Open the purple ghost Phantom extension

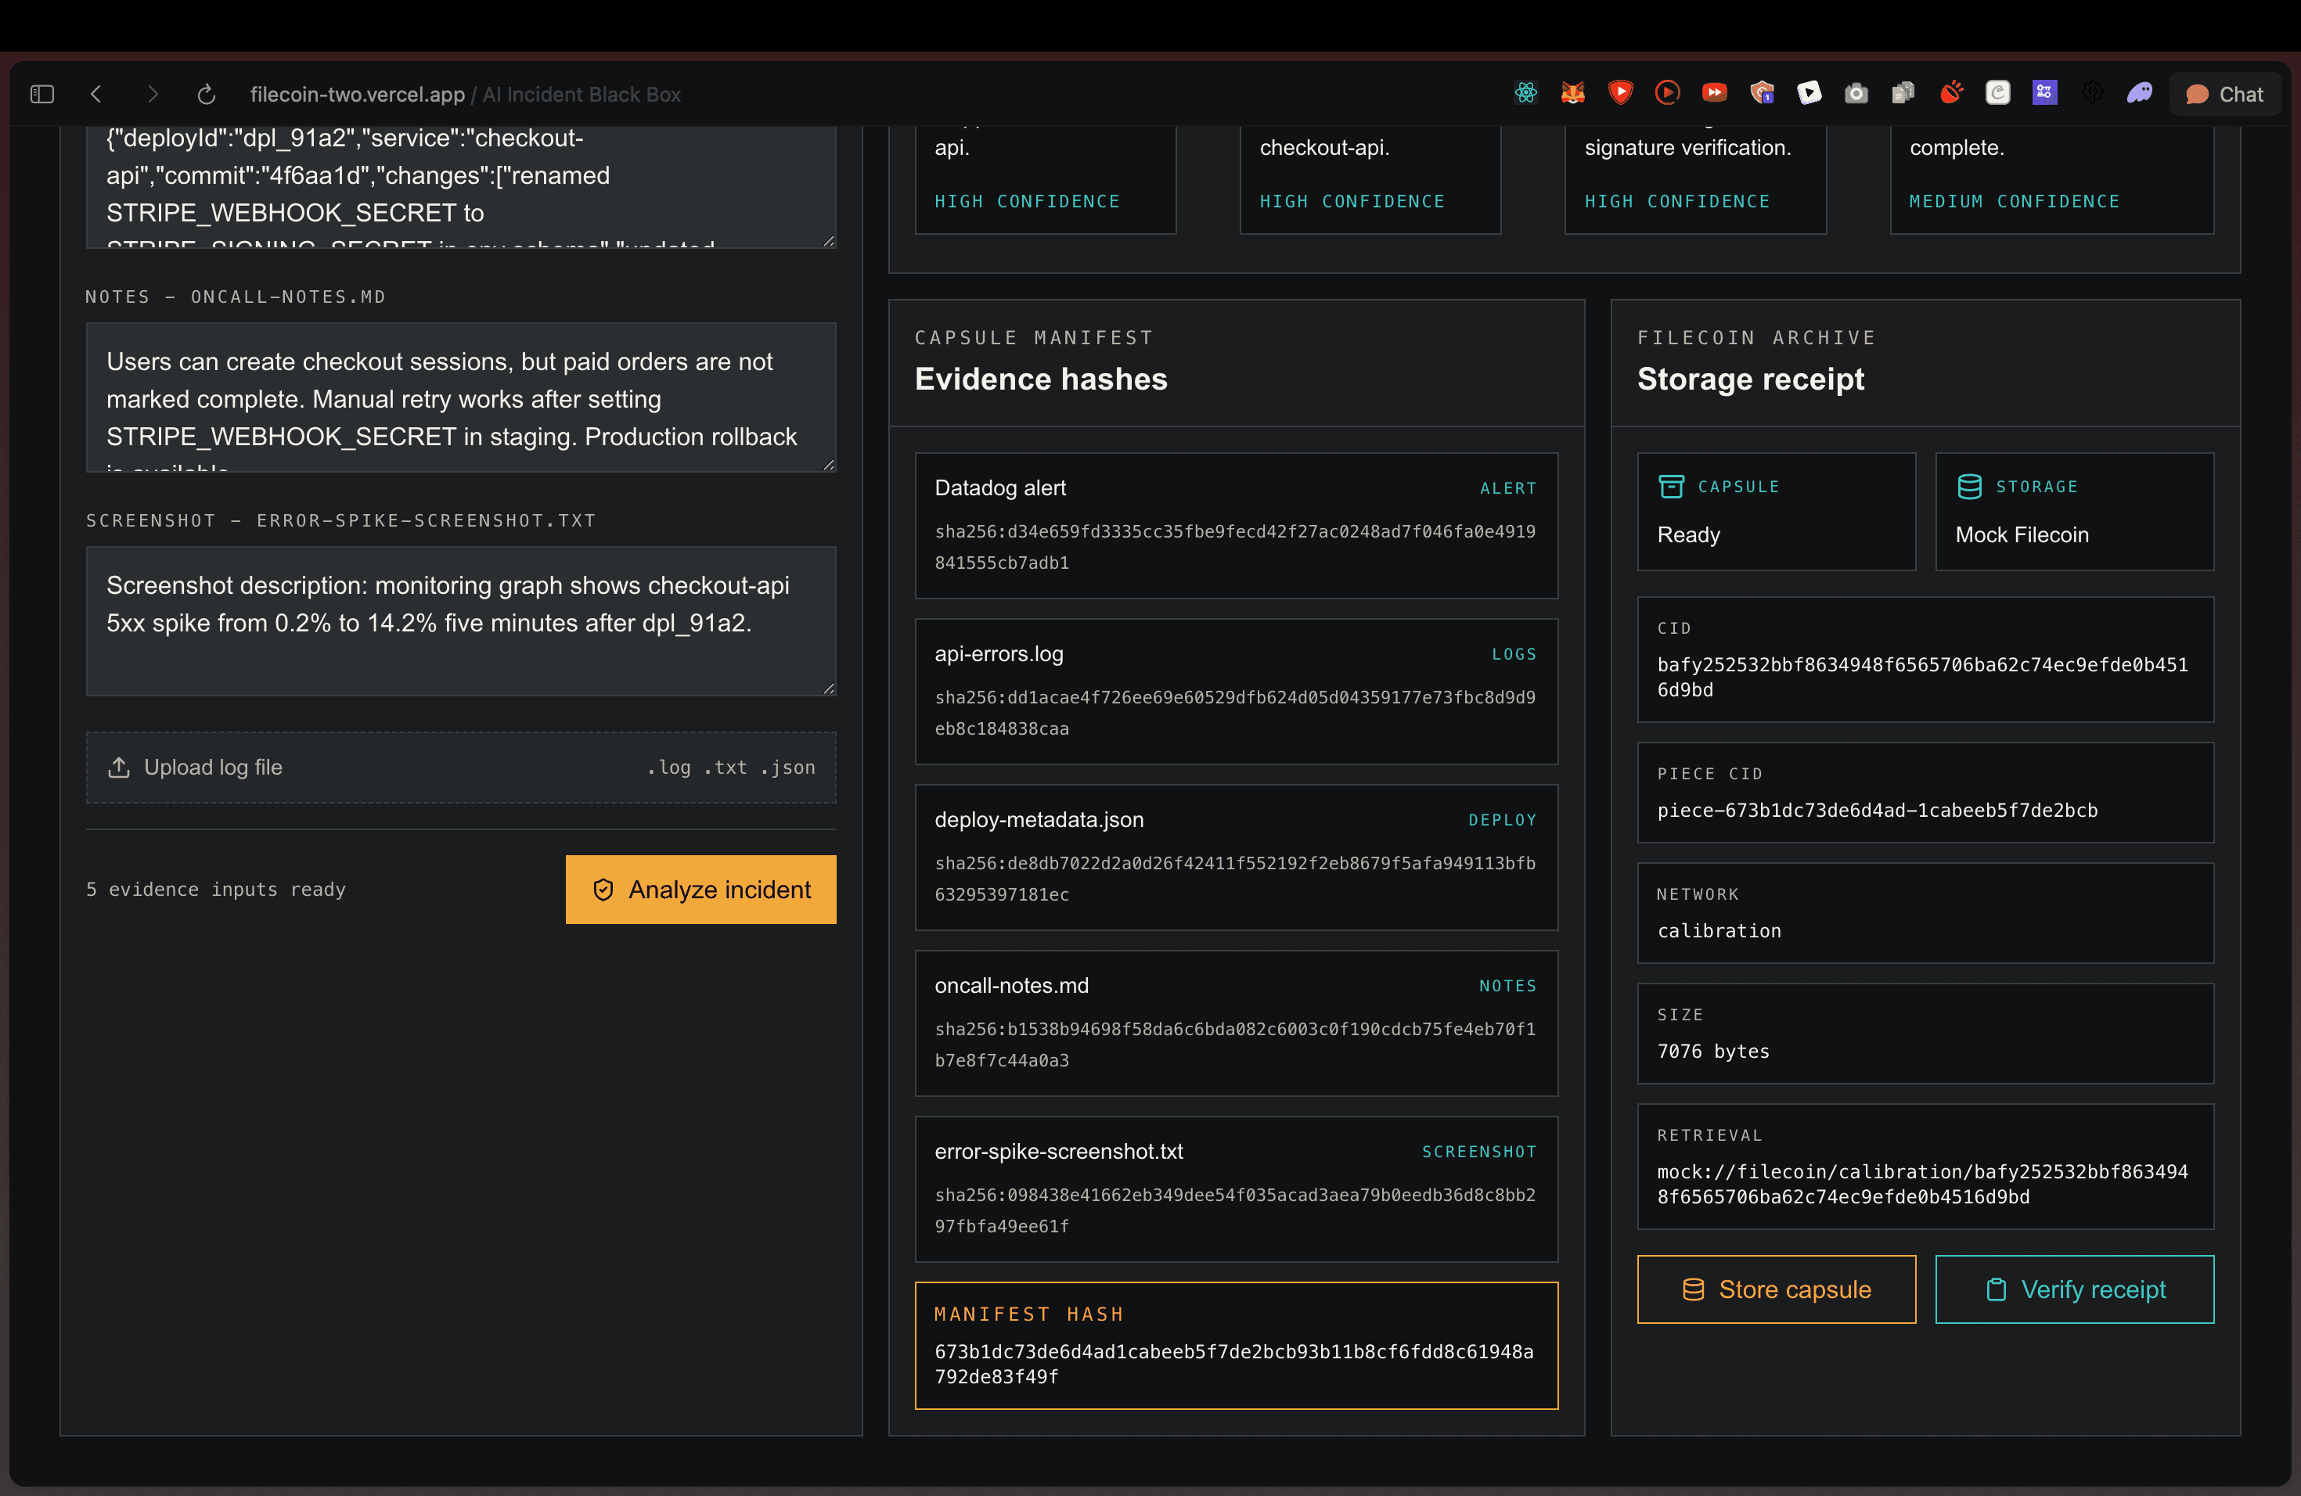click(x=2140, y=93)
